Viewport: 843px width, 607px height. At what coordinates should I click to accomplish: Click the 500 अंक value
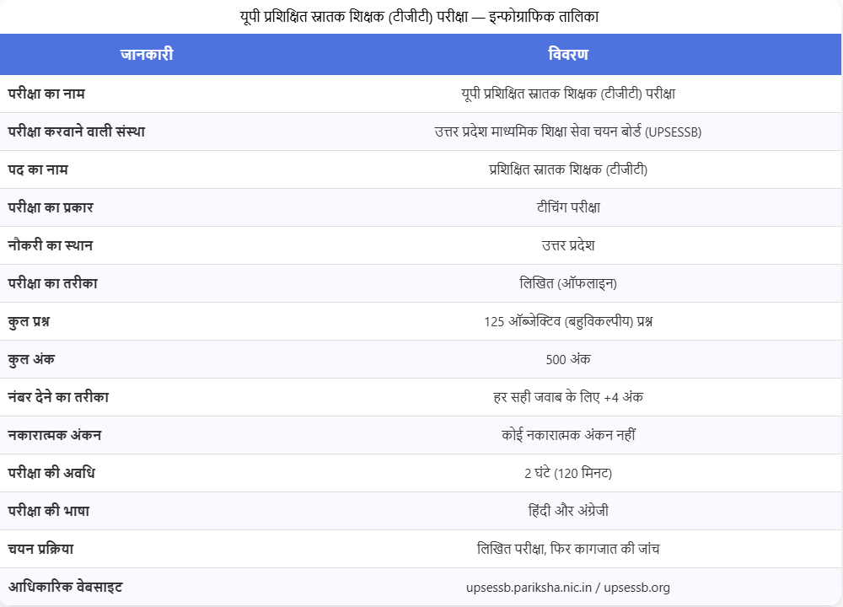pyautogui.click(x=567, y=359)
